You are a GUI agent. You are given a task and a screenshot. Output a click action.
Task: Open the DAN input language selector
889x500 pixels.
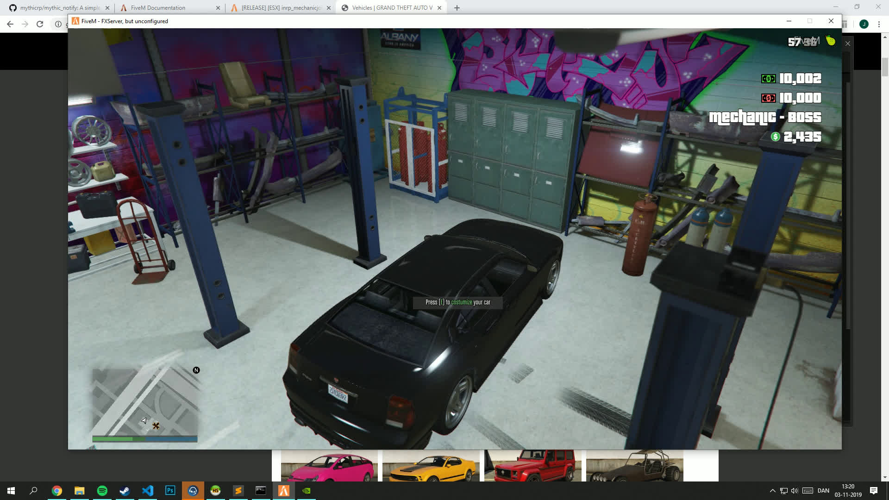point(823,491)
